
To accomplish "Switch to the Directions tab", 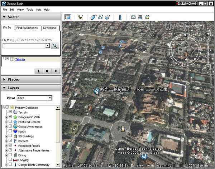I will click(x=50, y=28).
